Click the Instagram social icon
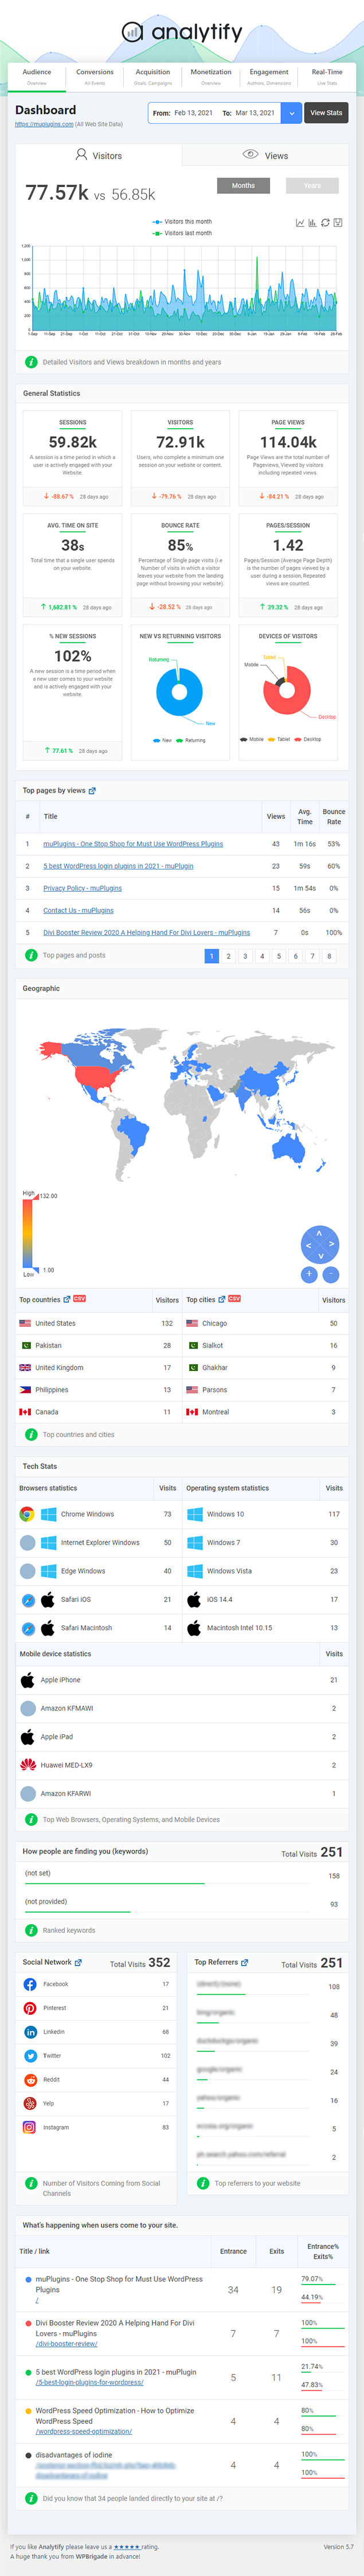Viewport: 364px width, 2576px height. point(30,2127)
